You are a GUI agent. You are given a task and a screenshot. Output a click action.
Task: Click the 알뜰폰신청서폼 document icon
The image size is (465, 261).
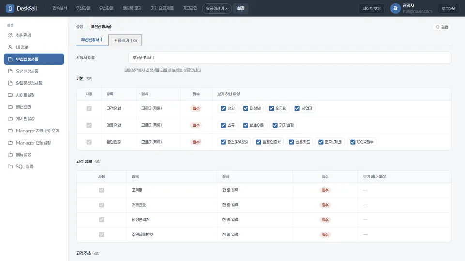10,83
